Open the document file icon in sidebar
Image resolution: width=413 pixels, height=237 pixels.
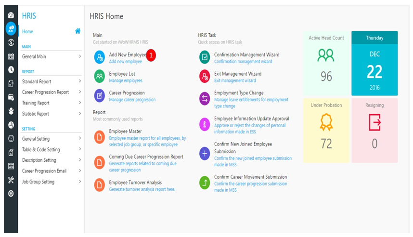11,83
